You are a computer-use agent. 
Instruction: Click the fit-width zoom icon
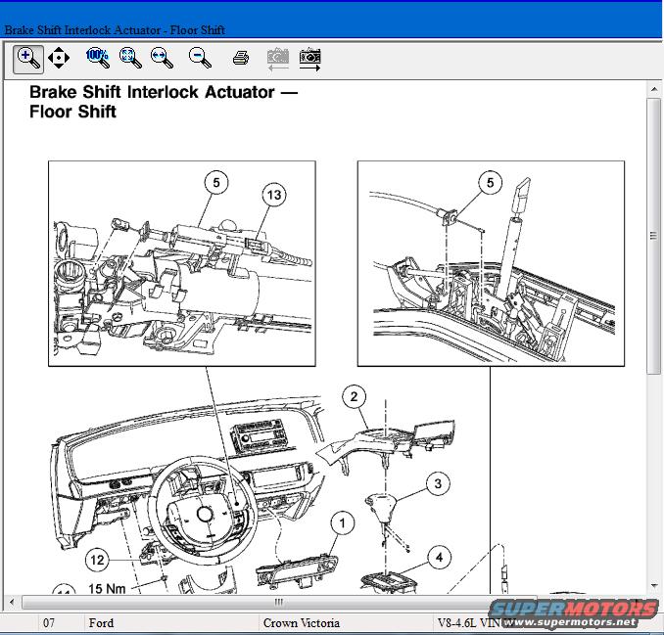coord(163,59)
